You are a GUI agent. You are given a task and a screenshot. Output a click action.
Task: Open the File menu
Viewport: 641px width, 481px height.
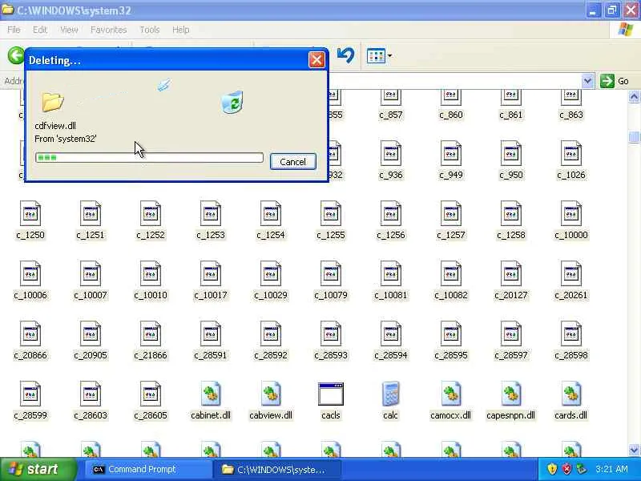point(14,30)
